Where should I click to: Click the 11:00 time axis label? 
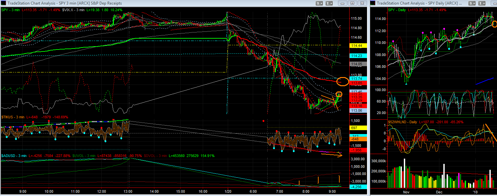(75, 191)
